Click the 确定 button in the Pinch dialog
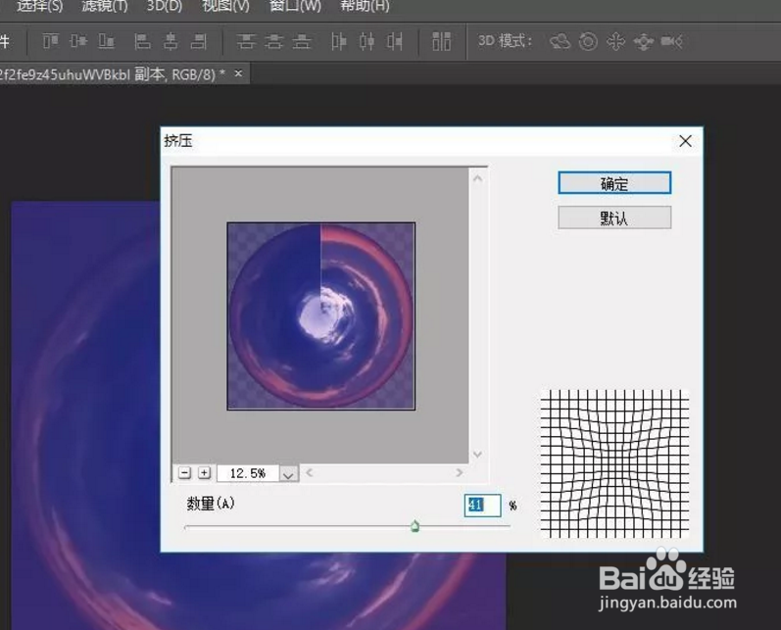This screenshot has height=630, width=781. pyautogui.click(x=614, y=183)
